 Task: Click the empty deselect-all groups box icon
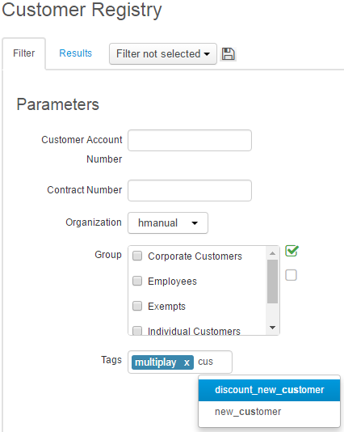291,275
